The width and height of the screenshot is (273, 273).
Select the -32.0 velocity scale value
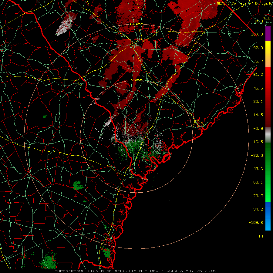(257, 156)
